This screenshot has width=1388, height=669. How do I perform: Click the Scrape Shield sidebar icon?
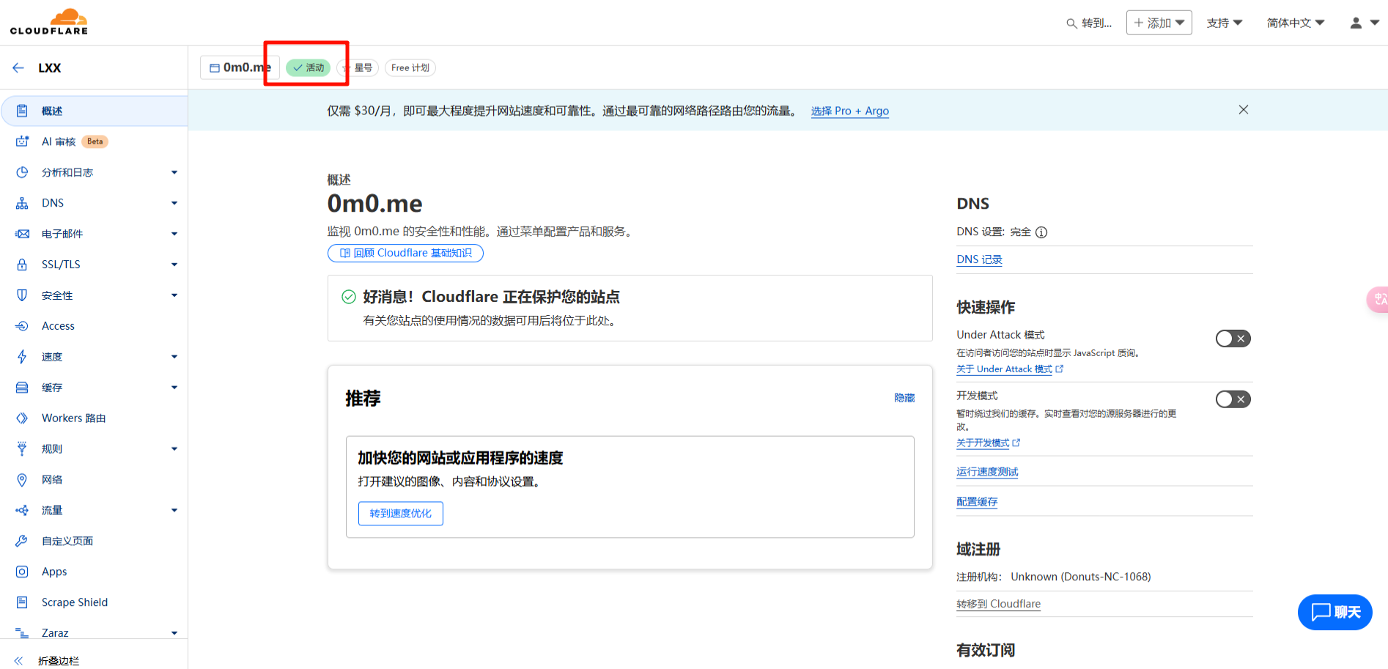pos(22,602)
